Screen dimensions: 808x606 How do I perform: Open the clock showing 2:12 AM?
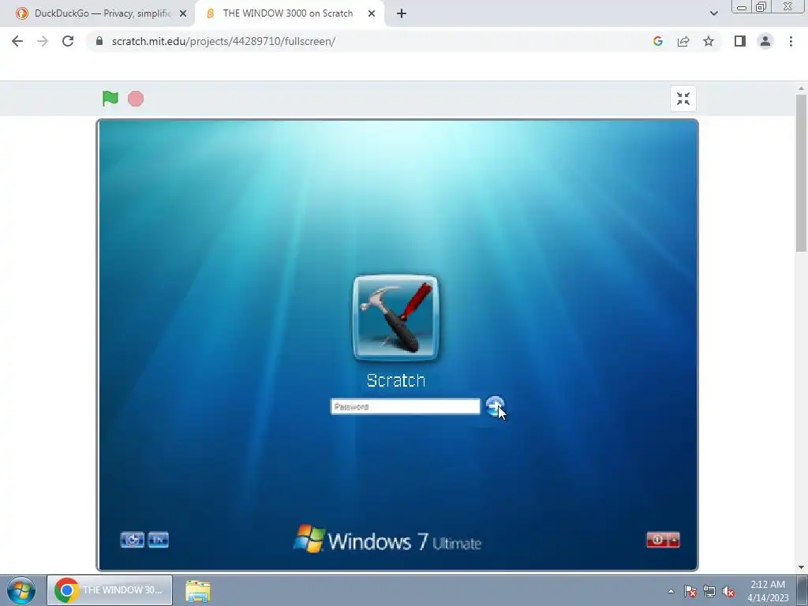tap(768, 590)
